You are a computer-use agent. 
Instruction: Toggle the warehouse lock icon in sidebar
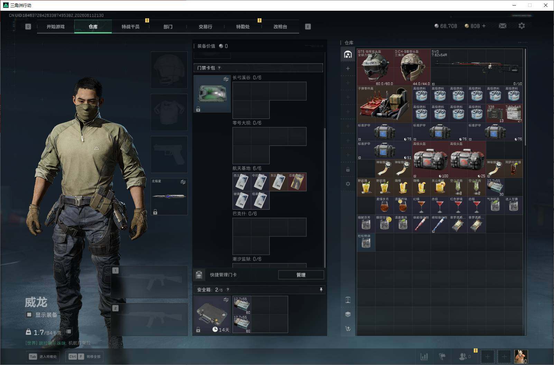348,170
